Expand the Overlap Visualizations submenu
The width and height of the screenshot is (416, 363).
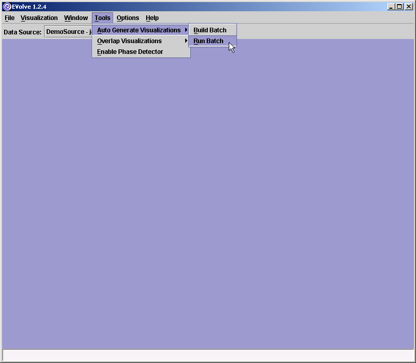(x=141, y=41)
